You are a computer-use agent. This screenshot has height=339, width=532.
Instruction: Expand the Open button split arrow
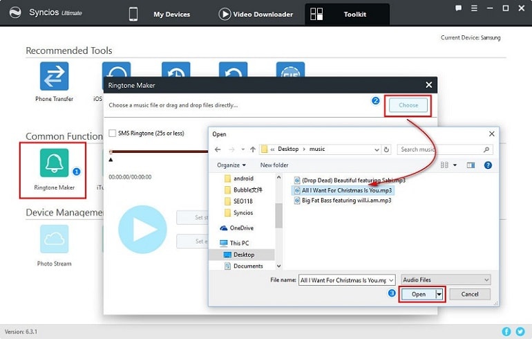tap(439, 294)
